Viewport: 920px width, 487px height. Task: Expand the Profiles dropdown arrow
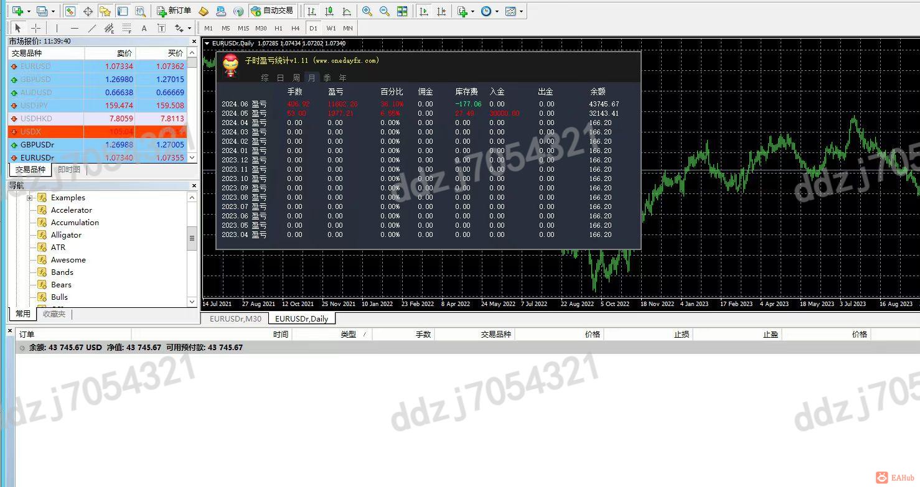pyautogui.click(x=53, y=11)
